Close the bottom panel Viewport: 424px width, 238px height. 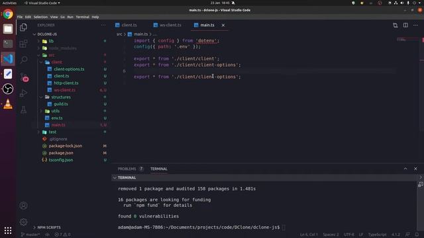[x=415, y=169]
